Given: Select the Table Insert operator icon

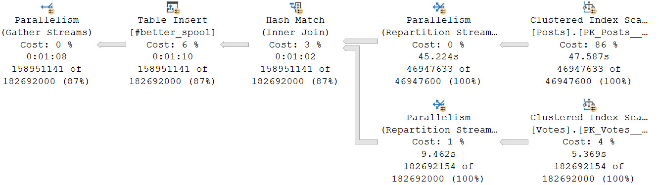Looking at the screenshot, I should click(x=173, y=7).
